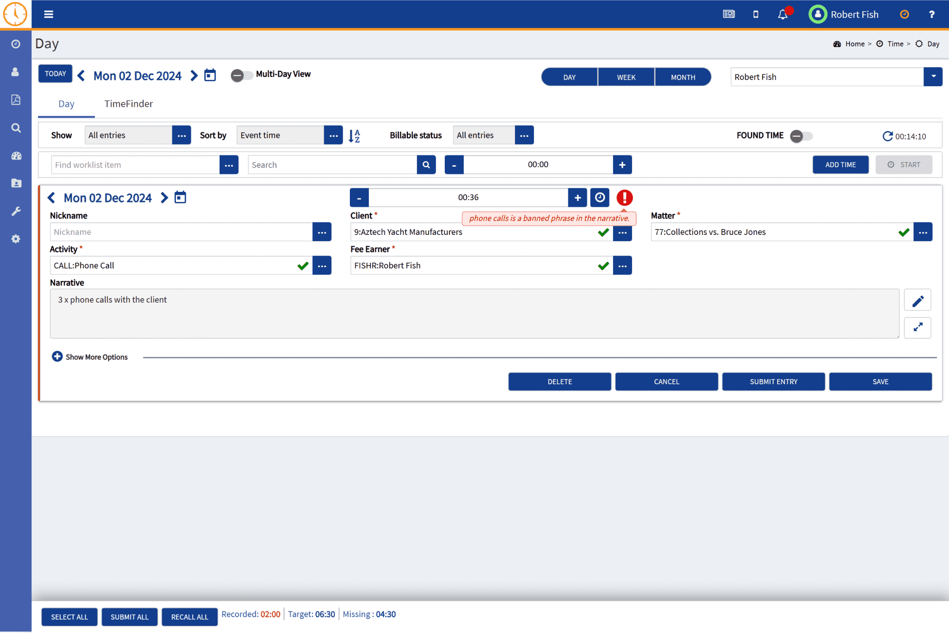Open the Robert Fish user dropdown arrow
The width and height of the screenshot is (949, 633).
click(x=933, y=77)
